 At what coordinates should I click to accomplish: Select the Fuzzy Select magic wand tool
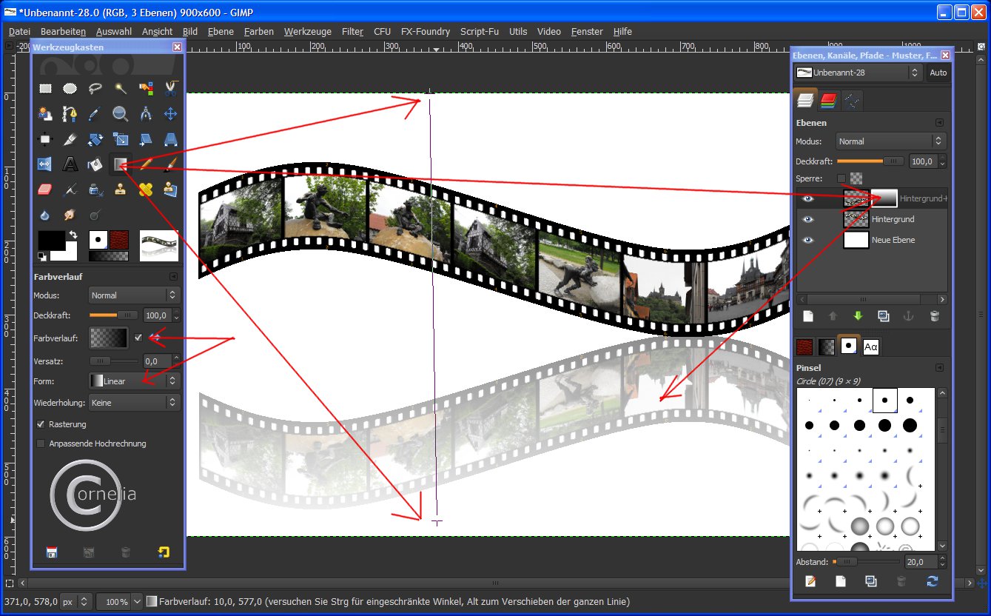pyautogui.click(x=120, y=89)
